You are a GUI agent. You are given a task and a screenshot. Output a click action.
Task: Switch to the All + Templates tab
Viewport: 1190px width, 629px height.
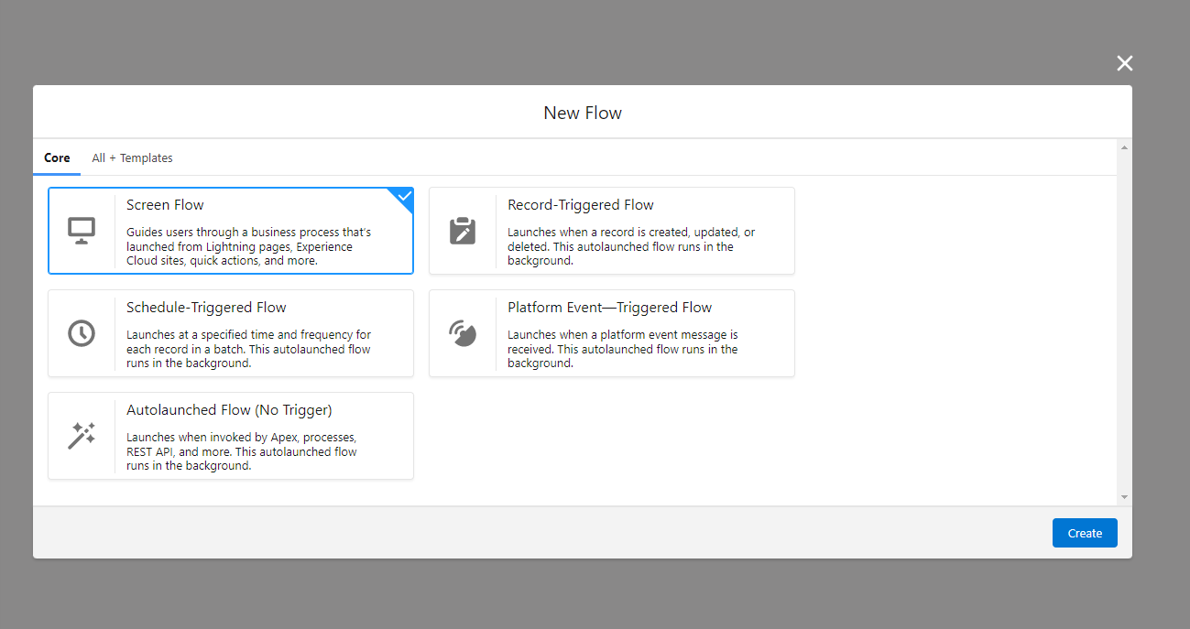pos(132,157)
